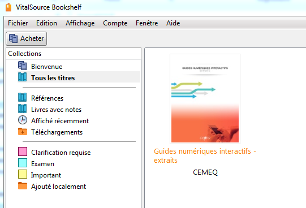
Task: Open the Références collection label
Action: [x=47, y=98]
